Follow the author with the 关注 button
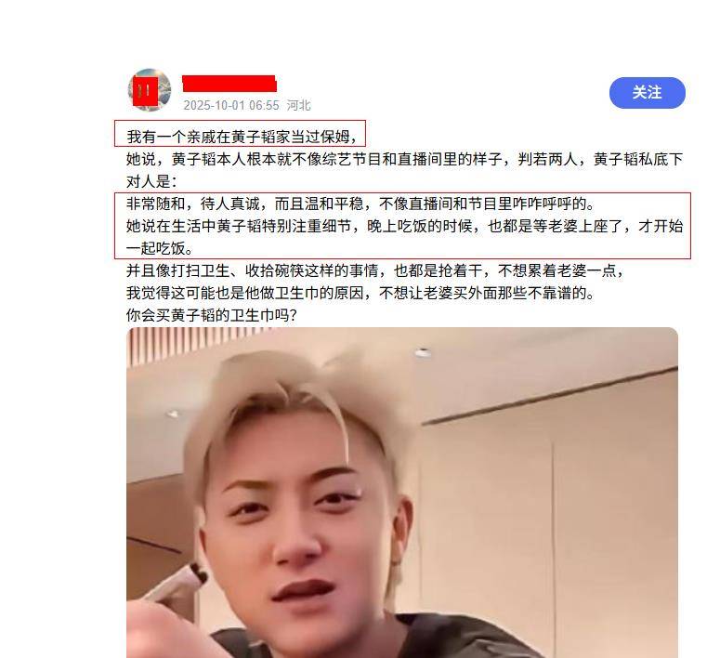The image size is (720, 658). (x=647, y=92)
